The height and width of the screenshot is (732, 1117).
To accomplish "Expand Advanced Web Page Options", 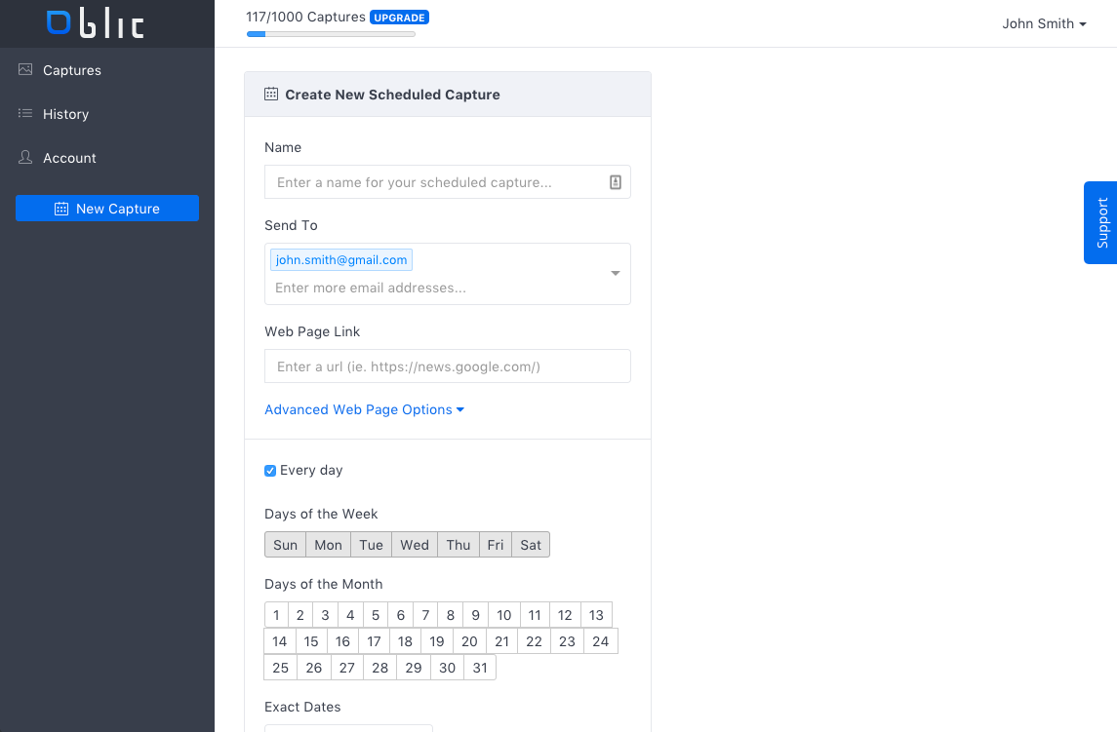I will coord(364,409).
